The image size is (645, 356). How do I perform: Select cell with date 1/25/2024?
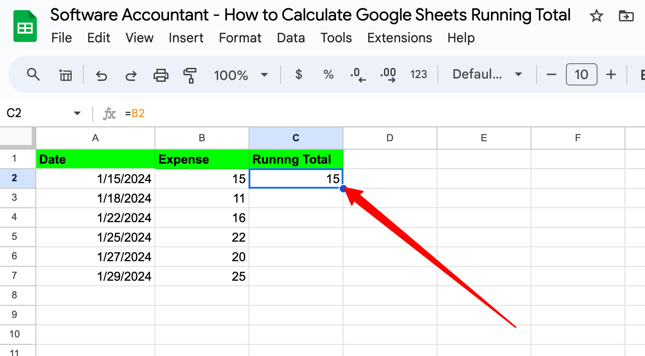[95, 237]
